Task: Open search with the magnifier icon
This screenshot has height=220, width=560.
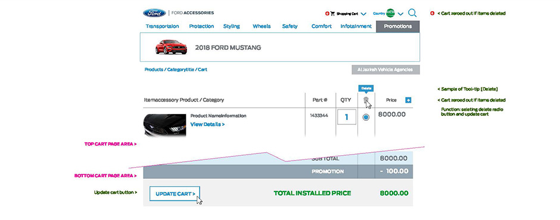Action: (x=412, y=13)
